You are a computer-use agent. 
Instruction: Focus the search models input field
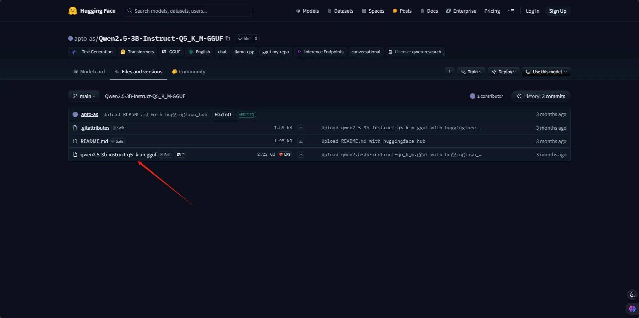point(188,11)
